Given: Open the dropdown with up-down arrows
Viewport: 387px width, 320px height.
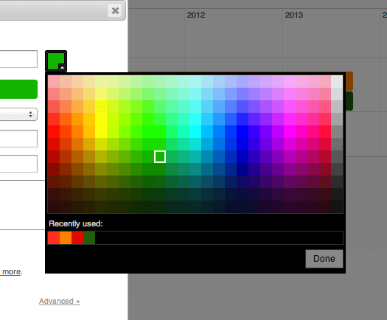Looking at the screenshot, I should [18, 114].
